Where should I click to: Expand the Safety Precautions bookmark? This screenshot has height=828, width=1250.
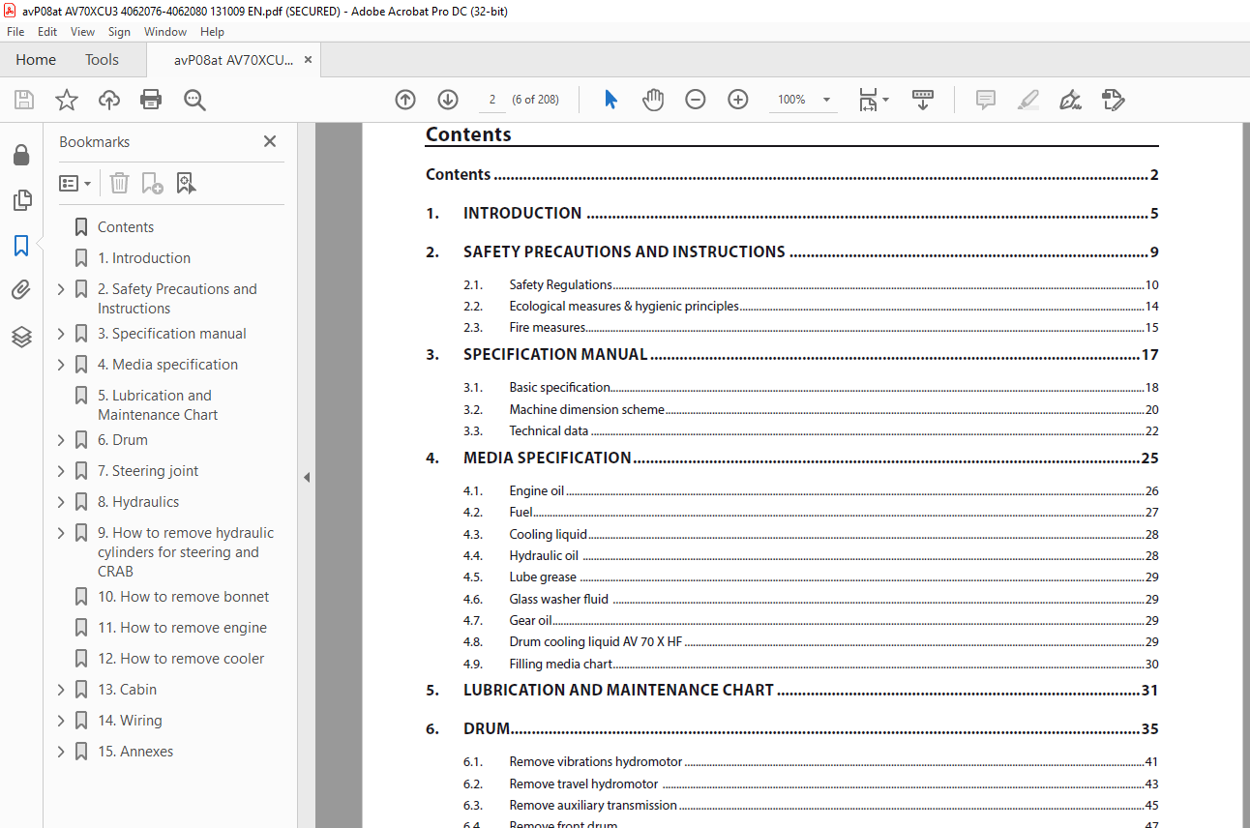click(x=62, y=289)
